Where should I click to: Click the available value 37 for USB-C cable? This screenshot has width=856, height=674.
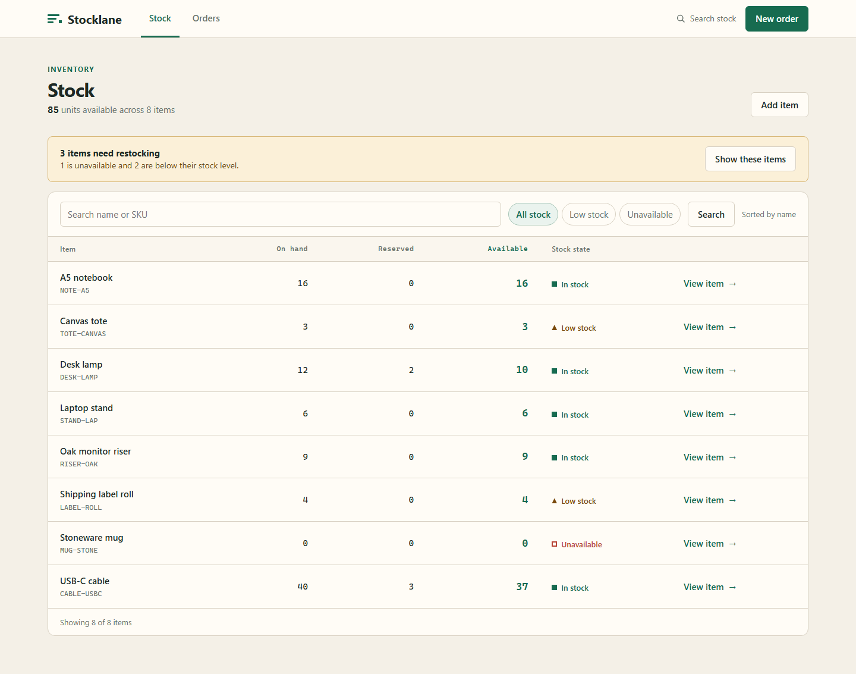coord(522,587)
